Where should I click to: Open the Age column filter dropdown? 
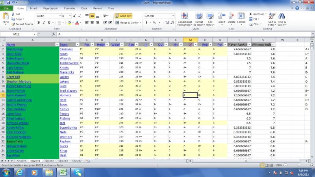point(137,44)
